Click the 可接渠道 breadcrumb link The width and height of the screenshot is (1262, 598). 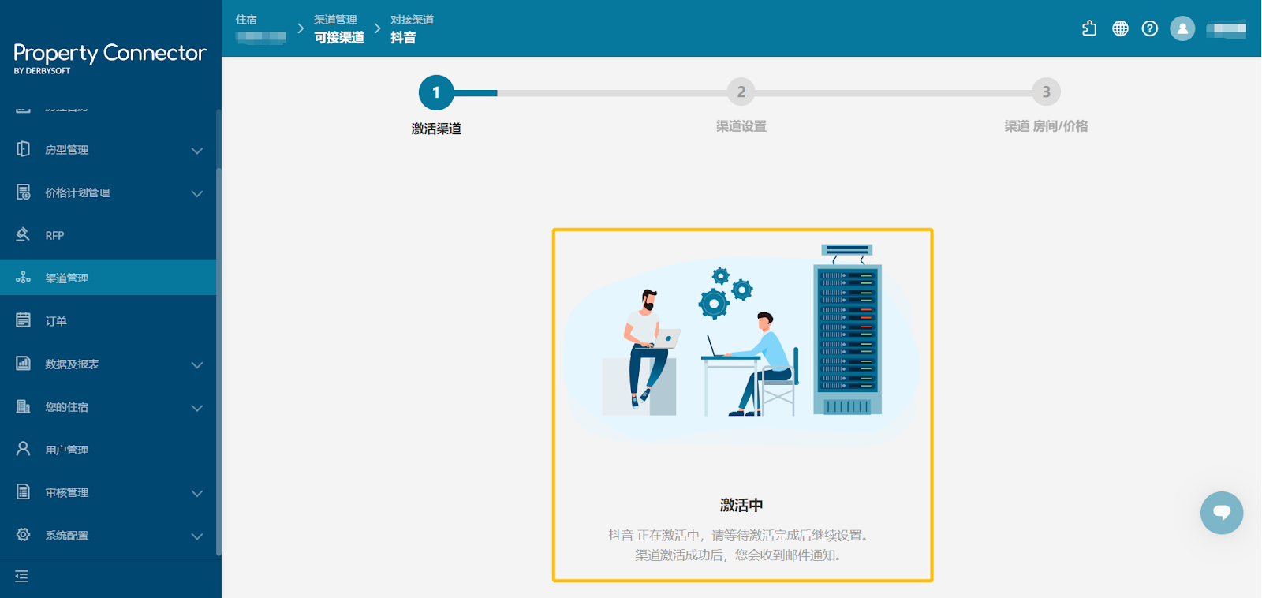(339, 37)
